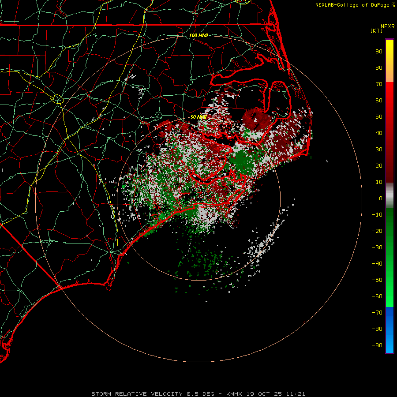Click the 40 value on velocity scale
Viewport: 397px width, 397px height.
(x=379, y=133)
